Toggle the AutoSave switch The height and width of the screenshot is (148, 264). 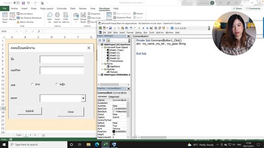tap(16, 3)
